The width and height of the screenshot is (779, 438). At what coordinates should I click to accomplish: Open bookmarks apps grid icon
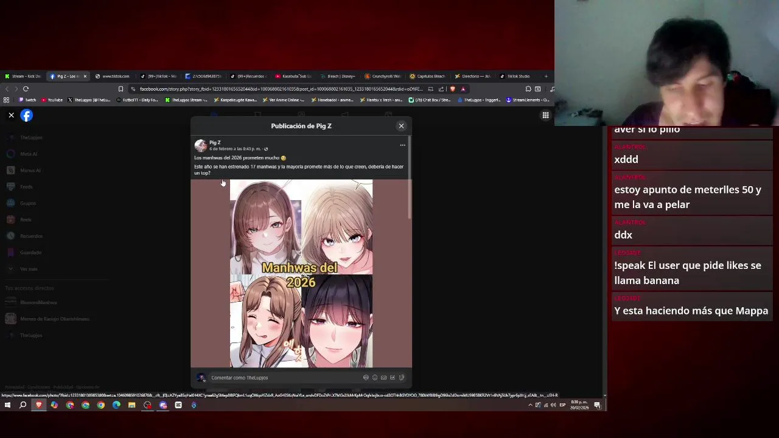7,100
